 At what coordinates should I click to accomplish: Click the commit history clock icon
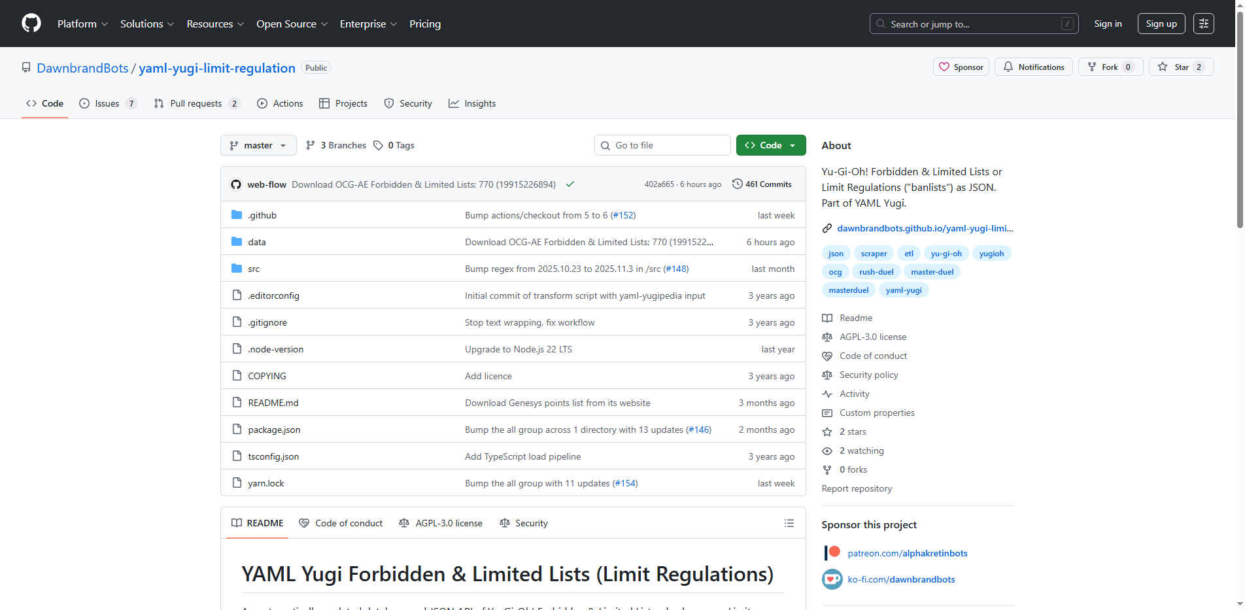tap(737, 184)
